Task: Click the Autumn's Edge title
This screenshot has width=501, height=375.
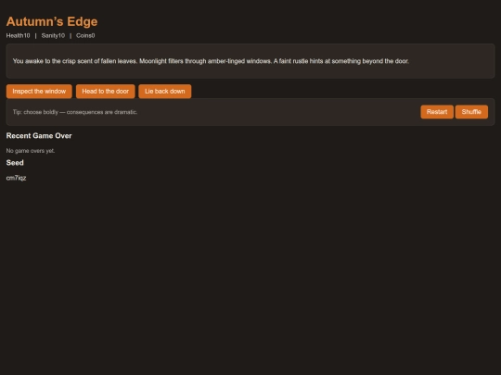Action: tap(52, 21)
